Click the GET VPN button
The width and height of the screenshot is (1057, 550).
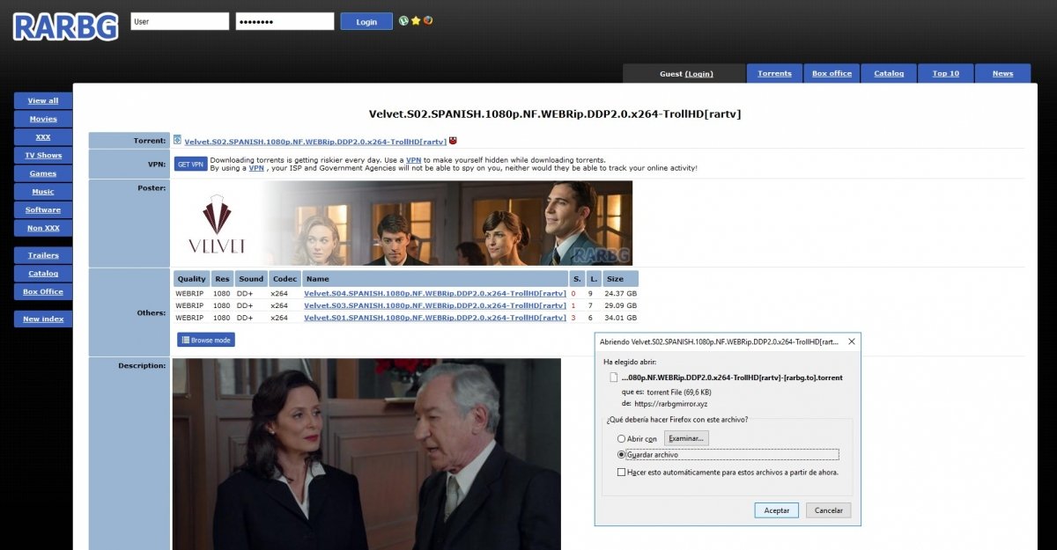(190, 164)
